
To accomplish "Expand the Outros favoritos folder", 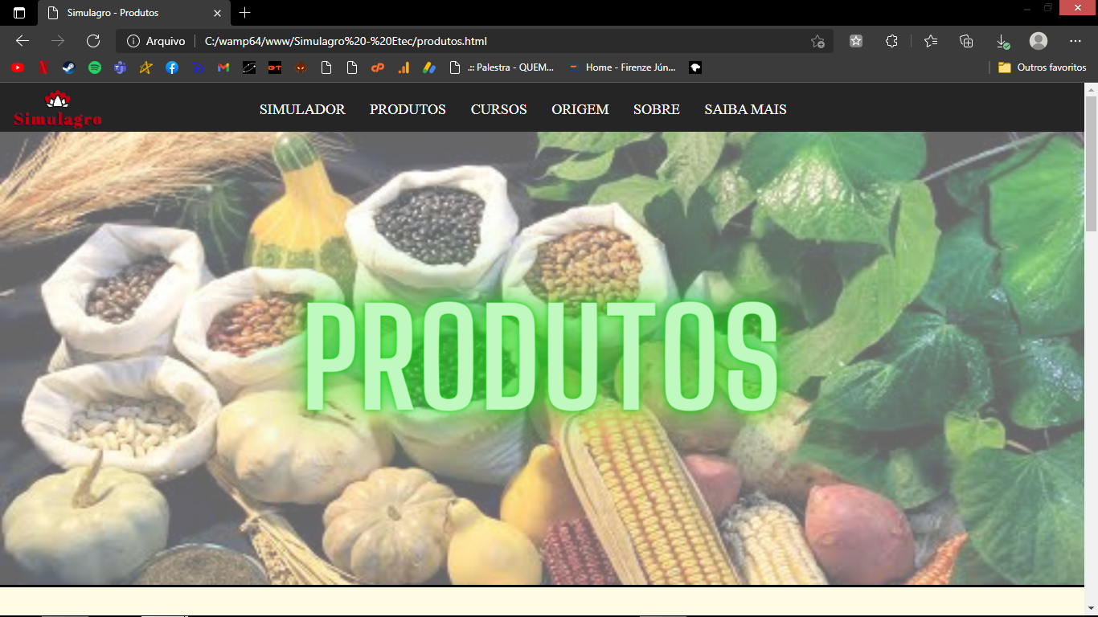I will pos(1042,67).
